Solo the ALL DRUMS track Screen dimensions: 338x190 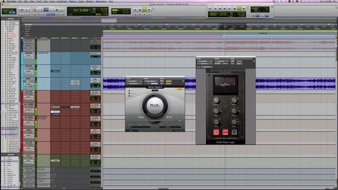tap(31, 107)
